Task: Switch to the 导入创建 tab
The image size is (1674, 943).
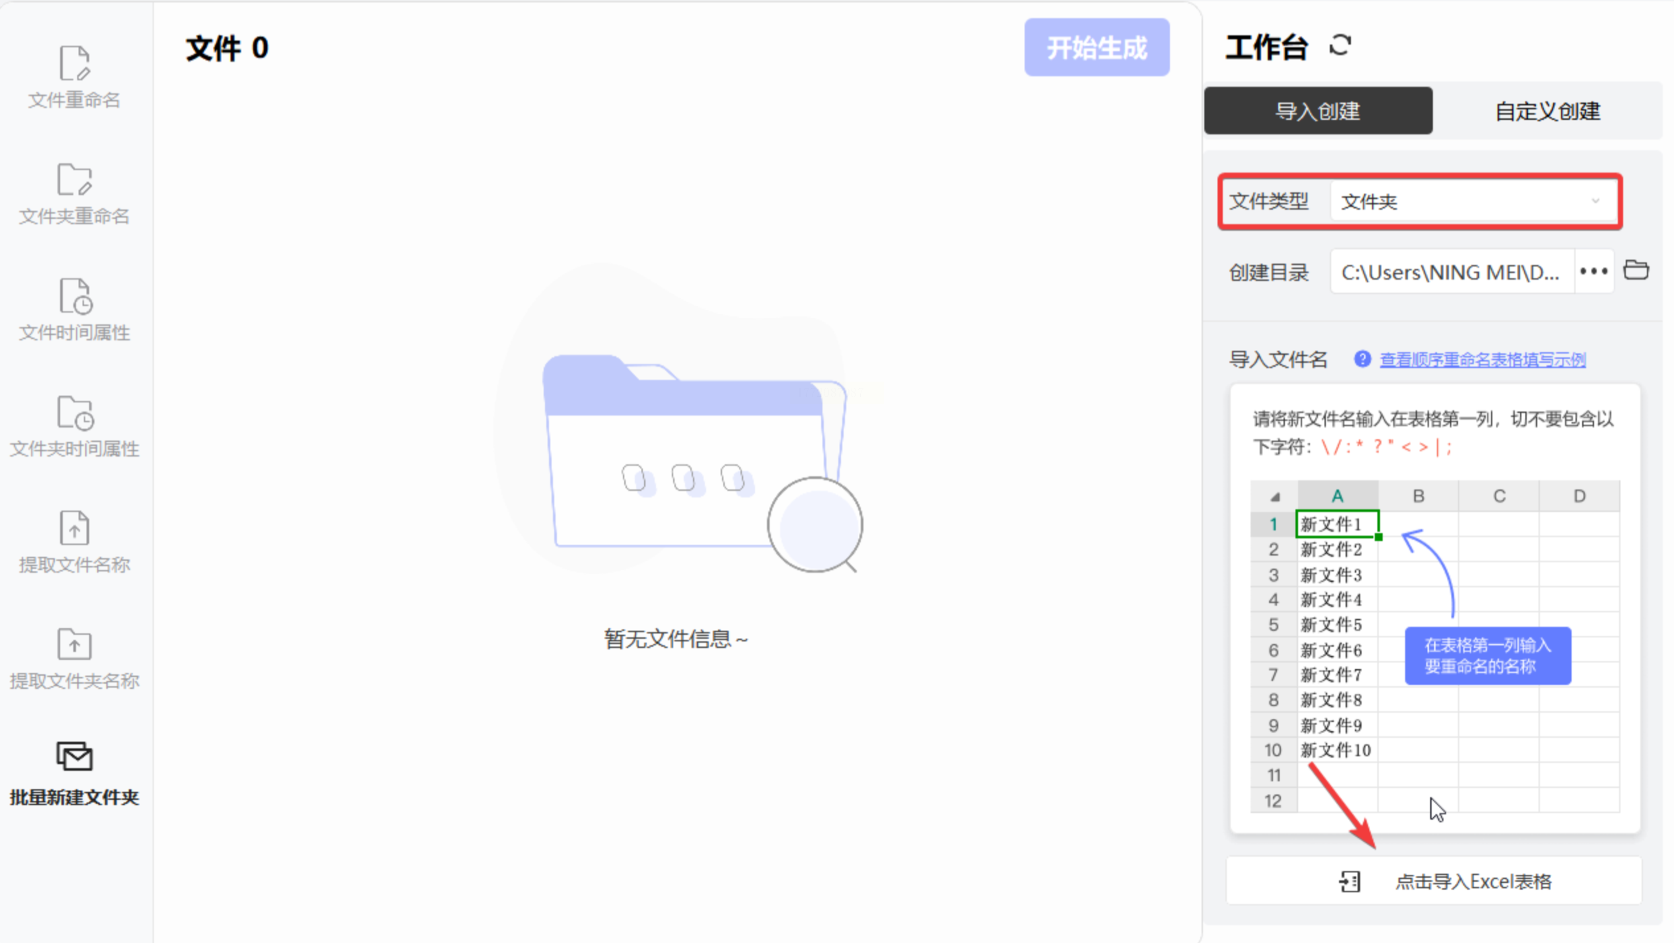Action: coord(1318,111)
